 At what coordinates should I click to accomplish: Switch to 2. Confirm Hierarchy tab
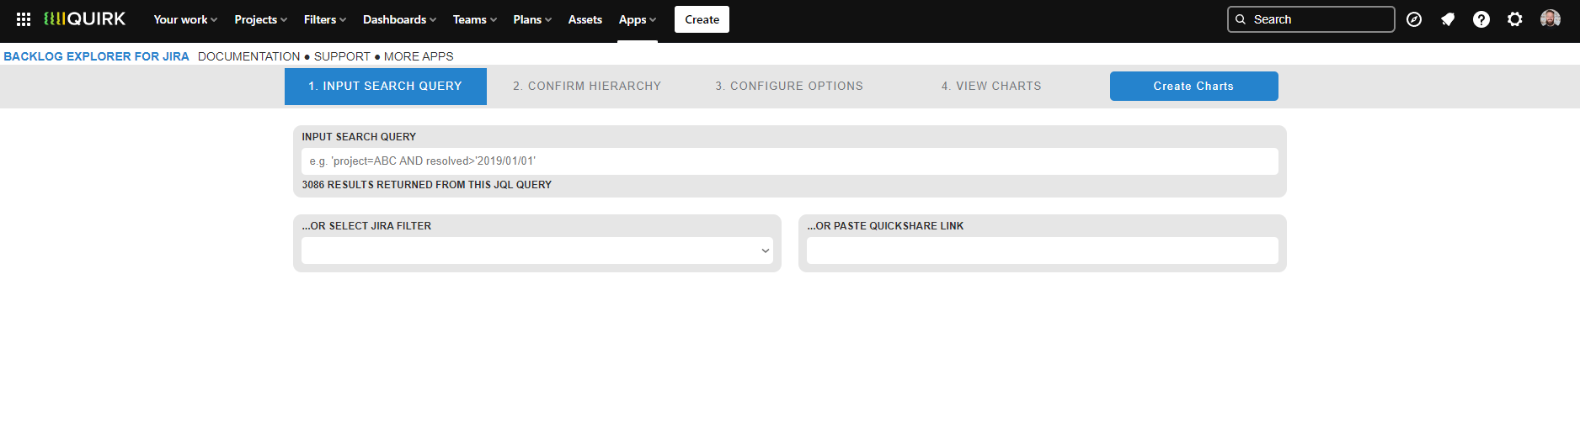pyautogui.click(x=587, y=86)
